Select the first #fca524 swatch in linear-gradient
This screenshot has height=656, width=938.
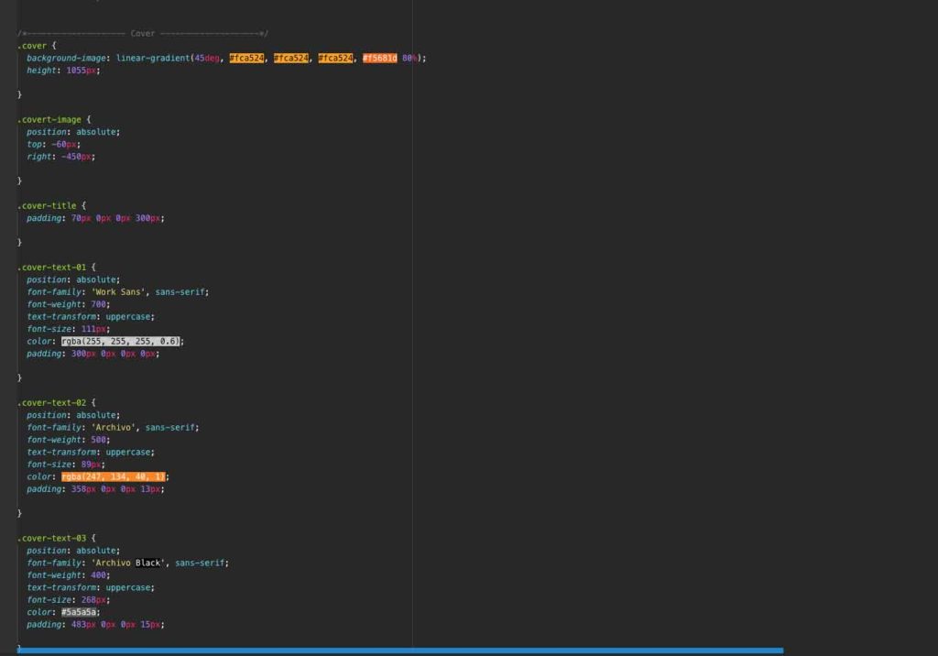pyautogui.click(x=246, y=58)
